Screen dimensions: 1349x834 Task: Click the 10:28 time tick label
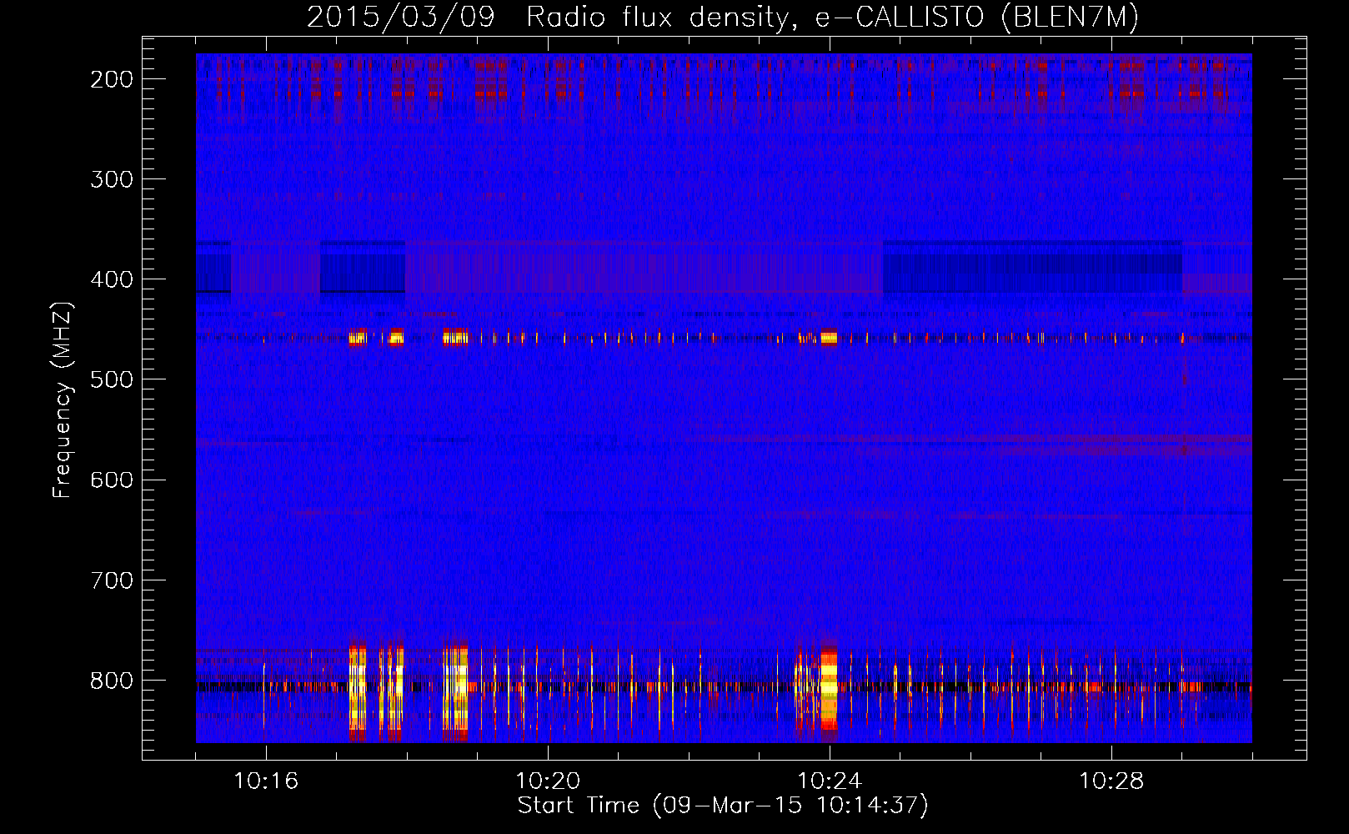coord(1111,781)
